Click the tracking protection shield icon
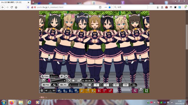Screen dimensions: 188x105 coord(28,7)
